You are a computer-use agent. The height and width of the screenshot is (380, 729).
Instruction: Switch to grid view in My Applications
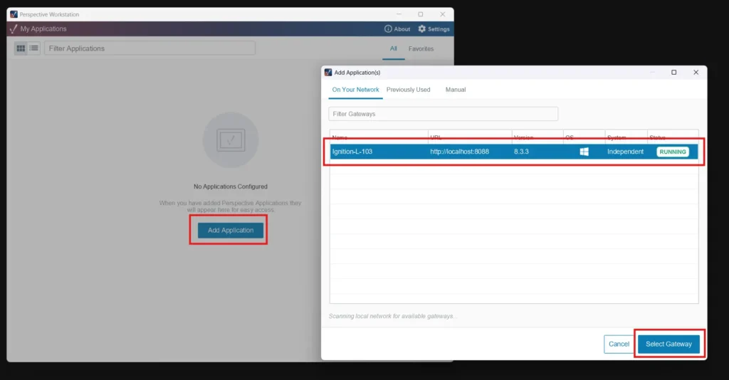21,48
